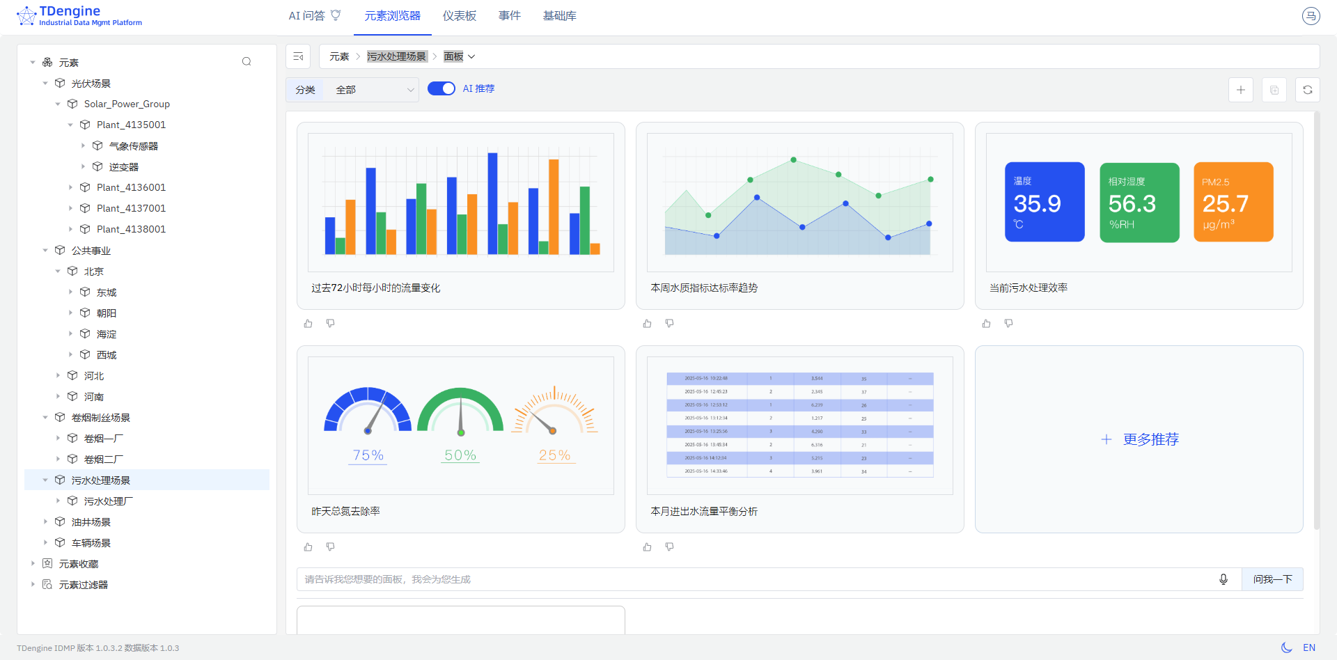
Task: Open the 过去72小时每小时的流量变化 bar chart thumbnail
Action: point(461,202)
